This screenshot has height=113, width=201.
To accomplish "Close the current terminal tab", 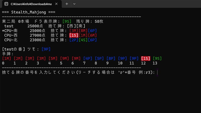I will coord(56,4).
